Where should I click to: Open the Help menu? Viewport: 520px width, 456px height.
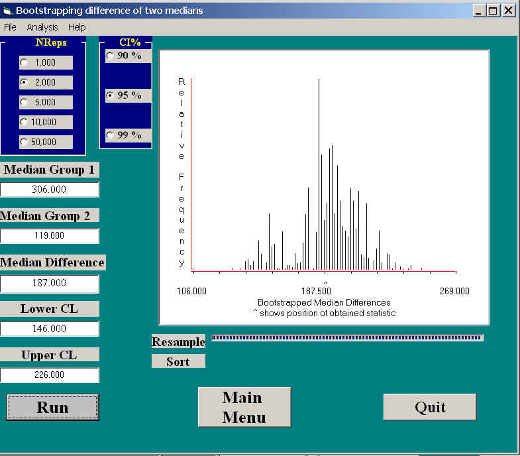point(77,27)
